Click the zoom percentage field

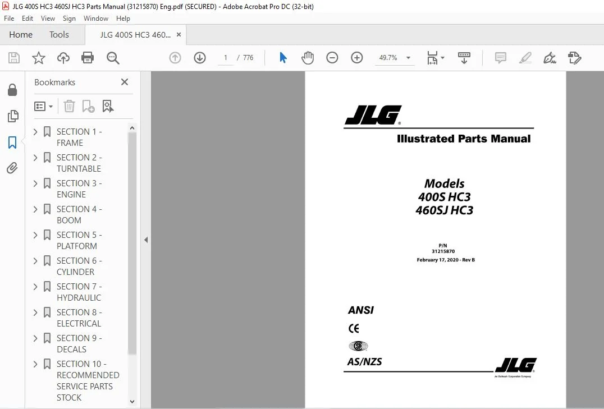[388, 58]
